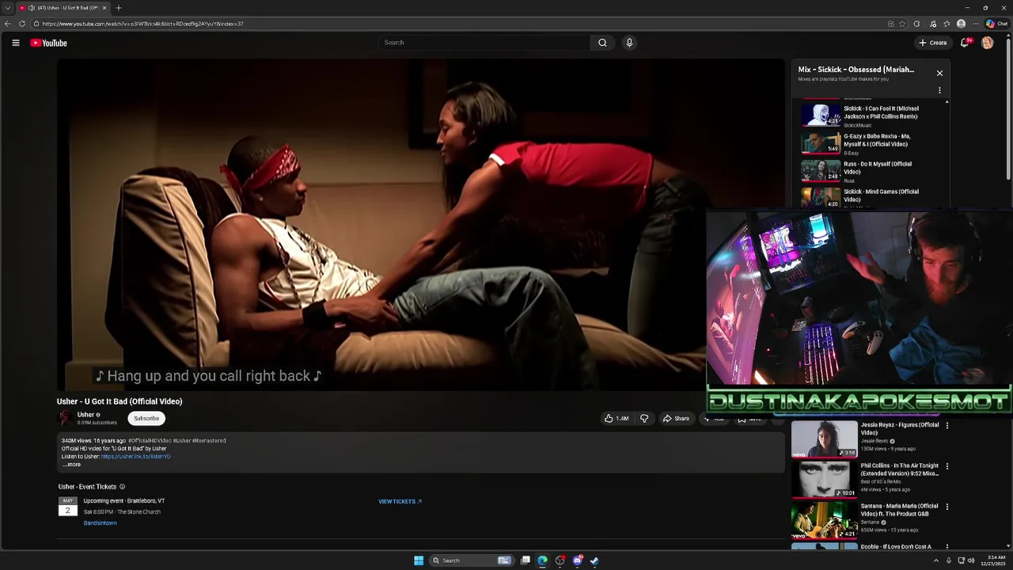Open Santana - Maria Maria thumbnail

point(825,520)
